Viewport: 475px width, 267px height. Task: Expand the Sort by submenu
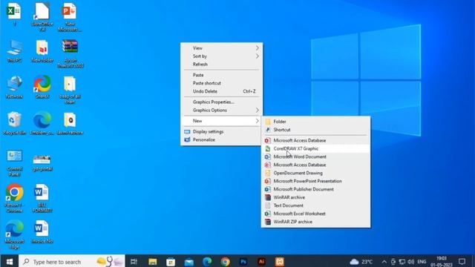tap(222, 56)
